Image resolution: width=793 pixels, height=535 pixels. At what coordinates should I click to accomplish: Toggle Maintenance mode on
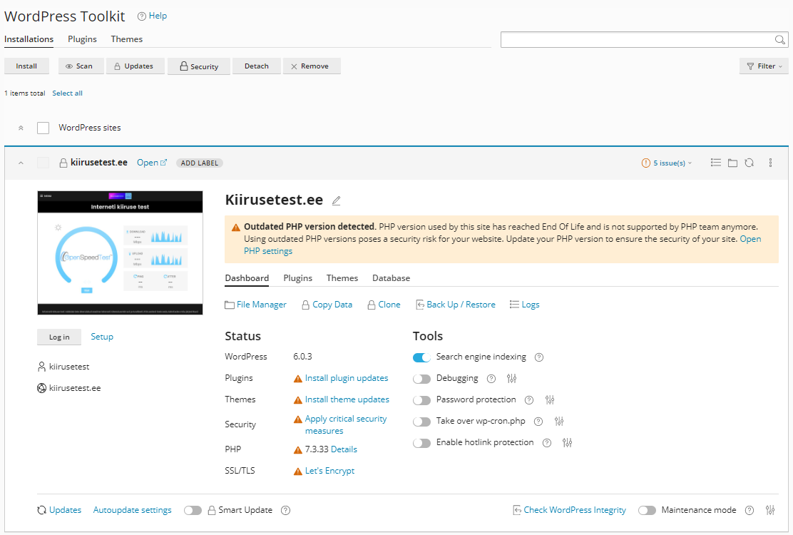(647, 509)
